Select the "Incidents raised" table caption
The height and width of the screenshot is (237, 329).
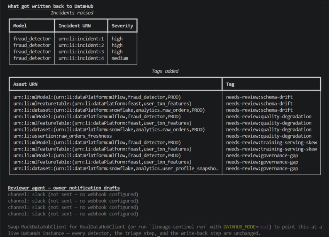coord(72,13)
